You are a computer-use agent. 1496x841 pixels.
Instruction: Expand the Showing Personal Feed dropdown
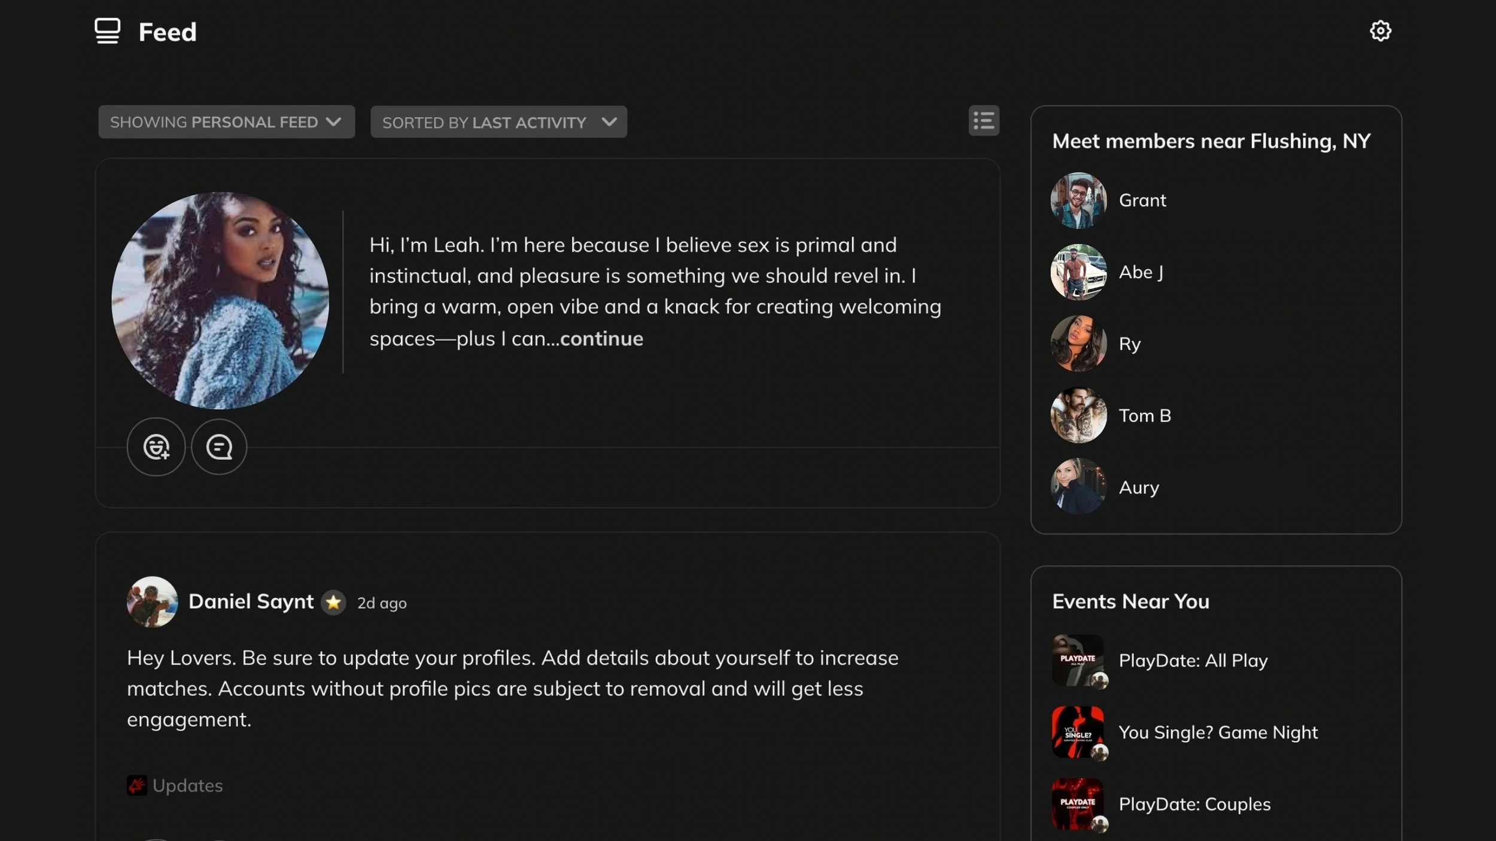click(226, 122)
